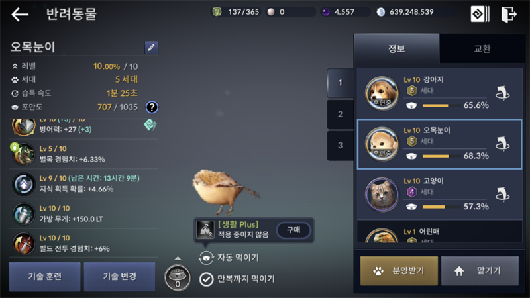This screenshot has width=530, height=298.
Task: Click the recall icon next to 고양이
Action: (502, 195)
